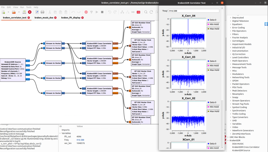This screenshot has width=268, height=152.
Task: Open the View menu
Action: 15,7
